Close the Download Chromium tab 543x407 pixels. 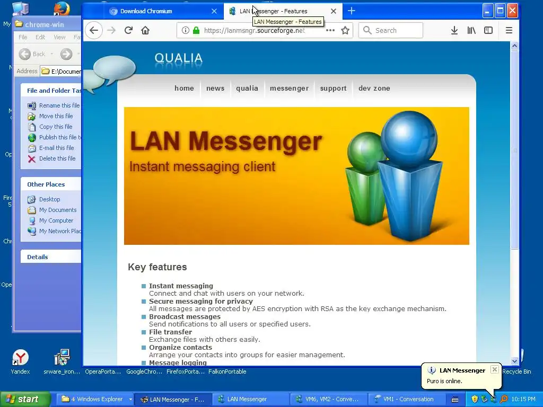214,11
